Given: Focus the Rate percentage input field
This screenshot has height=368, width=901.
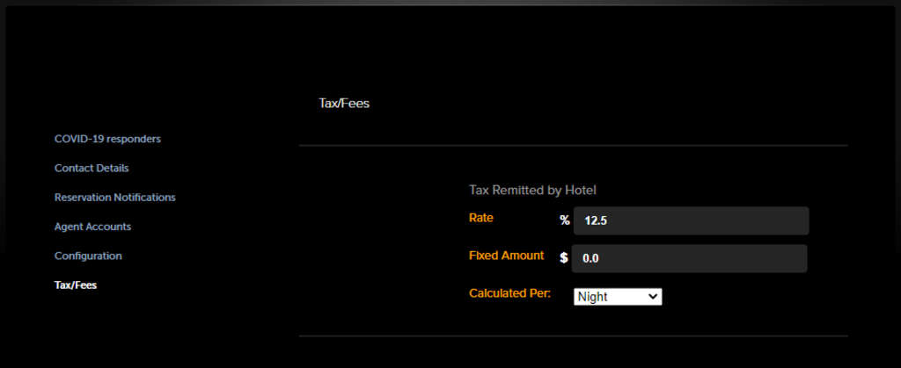Looking at the screenshot, I should pos(691,220).
